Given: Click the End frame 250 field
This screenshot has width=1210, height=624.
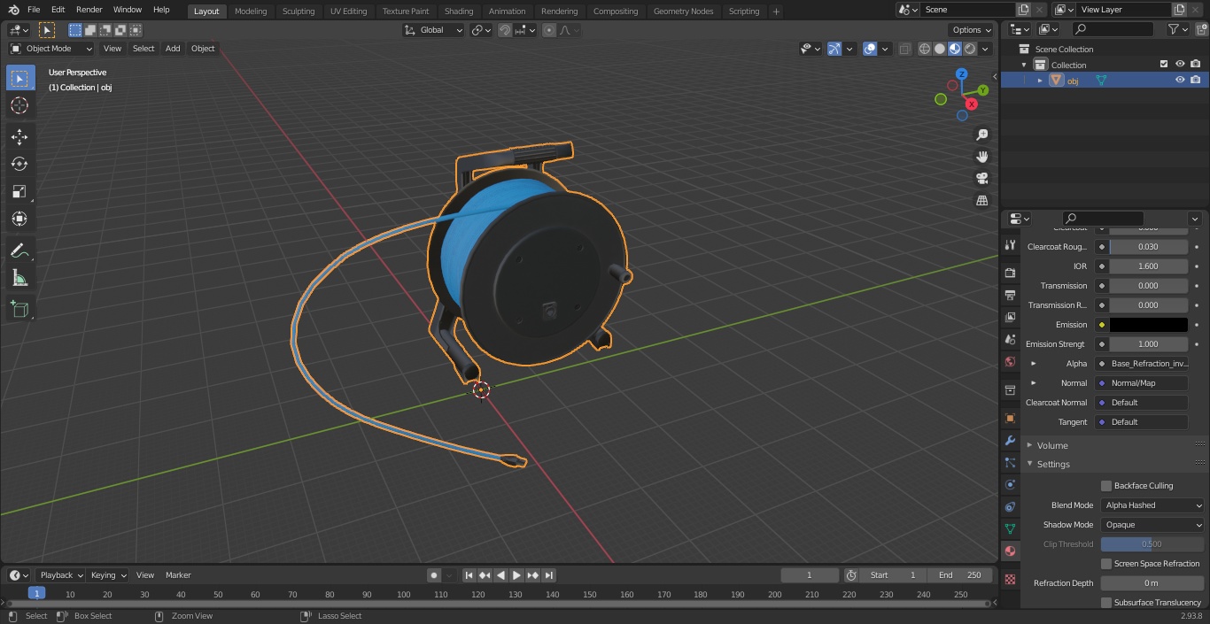Looking at the screenshot, I should [960, 575].
